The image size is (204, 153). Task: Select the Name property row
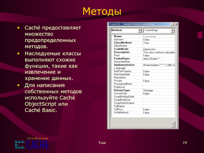coord(143,36)
